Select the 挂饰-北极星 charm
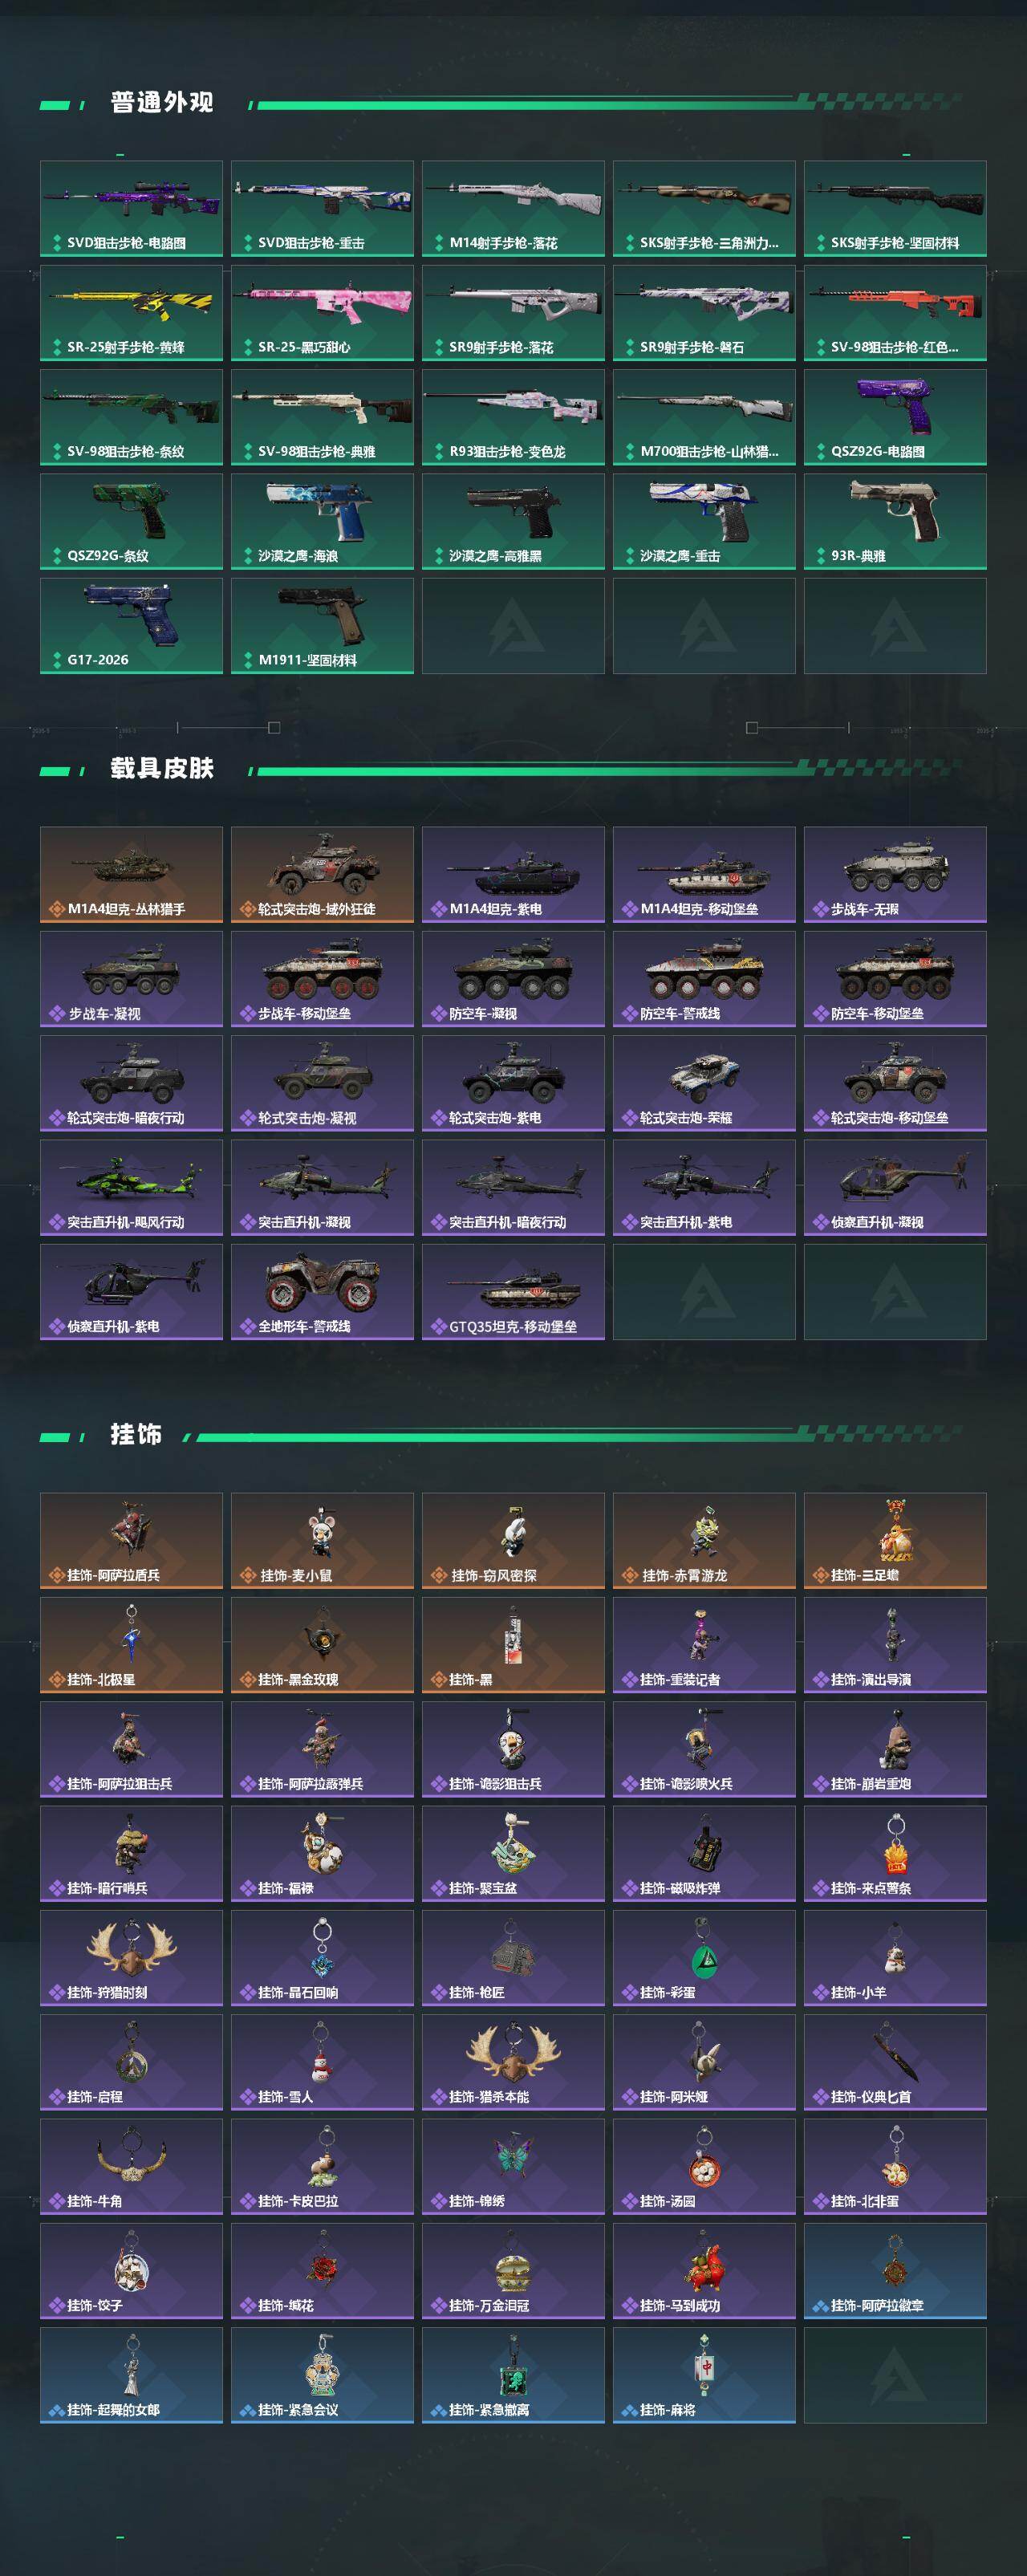 (x=131, y=1644)
